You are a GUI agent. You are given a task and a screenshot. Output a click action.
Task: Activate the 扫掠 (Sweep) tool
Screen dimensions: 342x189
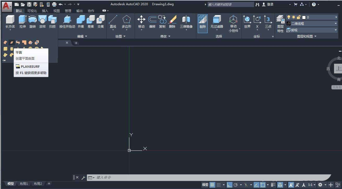[x=52, y=22]
